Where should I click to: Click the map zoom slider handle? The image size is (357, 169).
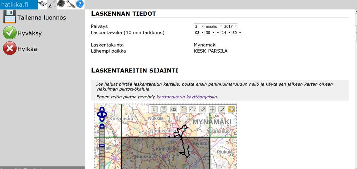pos(102,145)
